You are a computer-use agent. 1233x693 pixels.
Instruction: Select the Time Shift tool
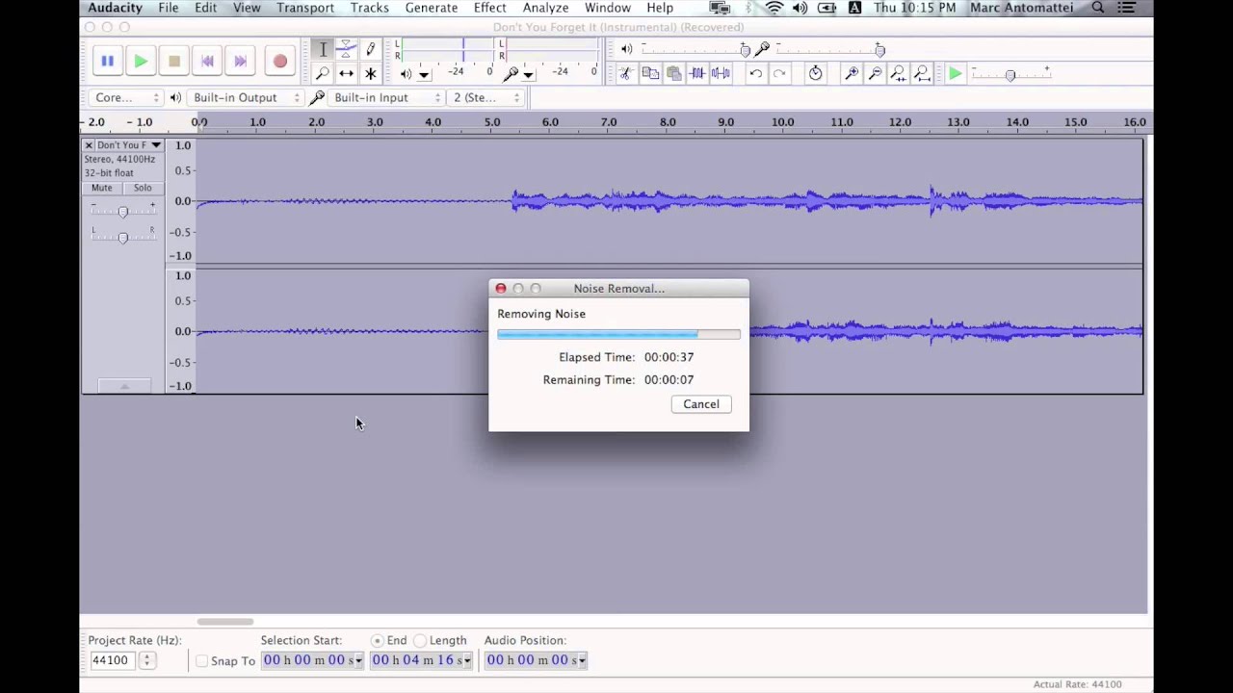pyautogui.click(x=346, y=73)
